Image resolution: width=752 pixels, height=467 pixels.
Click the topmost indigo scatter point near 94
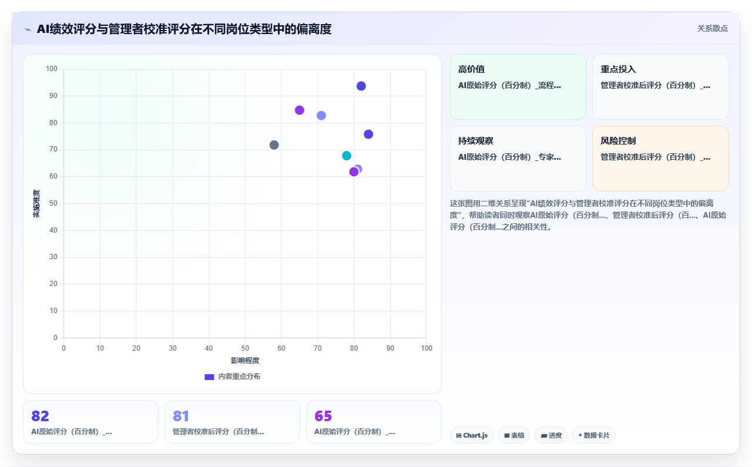pos(361,86)
